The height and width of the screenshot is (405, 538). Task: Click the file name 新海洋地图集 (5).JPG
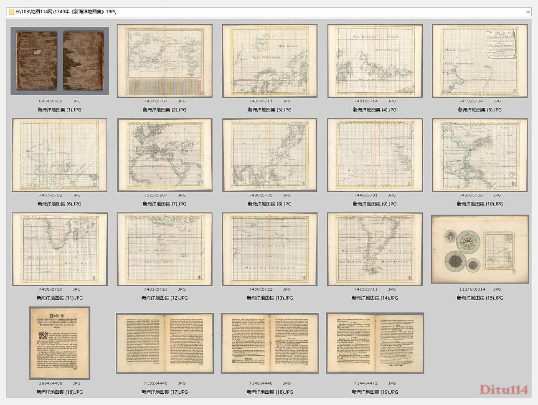click(480, 110)
